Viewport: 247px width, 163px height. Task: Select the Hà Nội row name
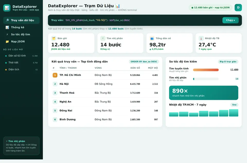(64, 84)
